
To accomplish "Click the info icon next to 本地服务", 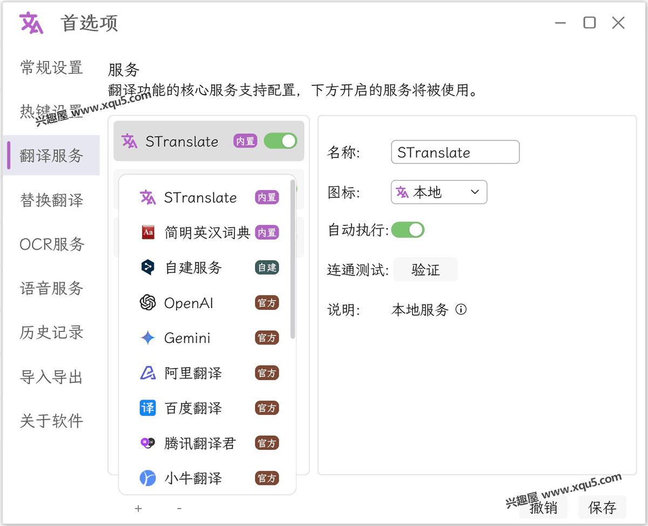I will pos(461,310).
